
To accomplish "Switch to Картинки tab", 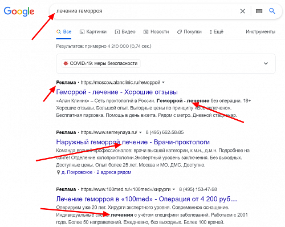I will click(93, 32).
